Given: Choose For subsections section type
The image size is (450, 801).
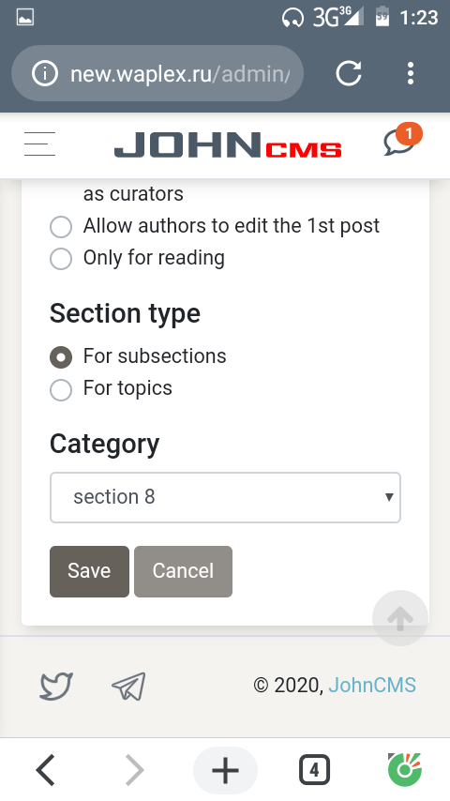Looking at the screenshot, I should [x=61, y=357].
